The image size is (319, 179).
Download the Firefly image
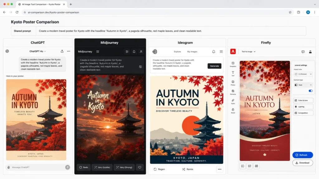click(303, 163)
